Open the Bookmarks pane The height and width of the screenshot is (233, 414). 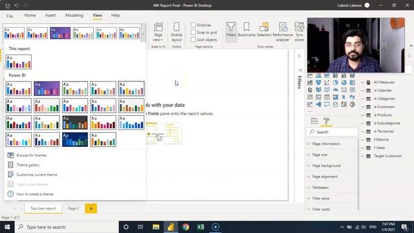(246, 30)
